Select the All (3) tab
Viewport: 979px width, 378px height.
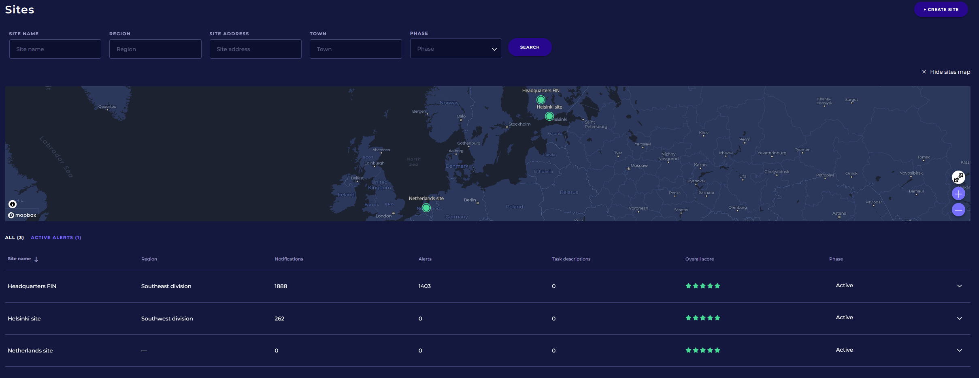point(14,237)
